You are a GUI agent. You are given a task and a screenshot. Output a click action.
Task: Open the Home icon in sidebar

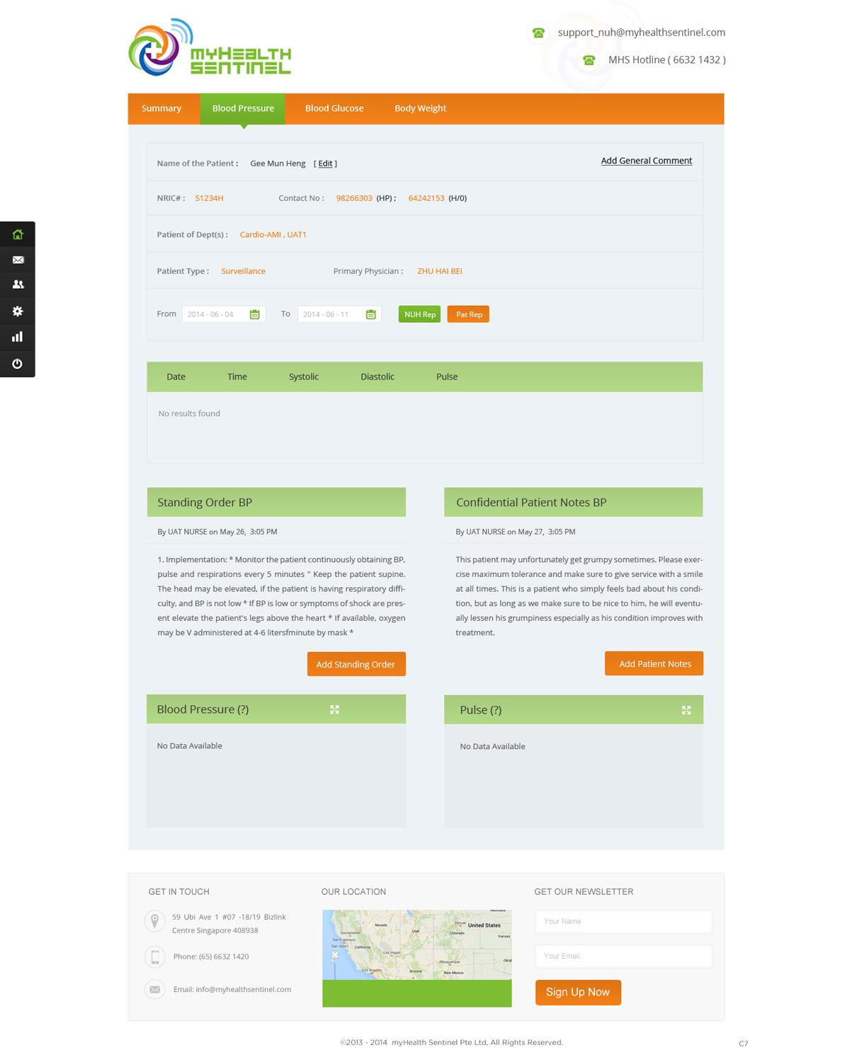(x=18, y=234)
